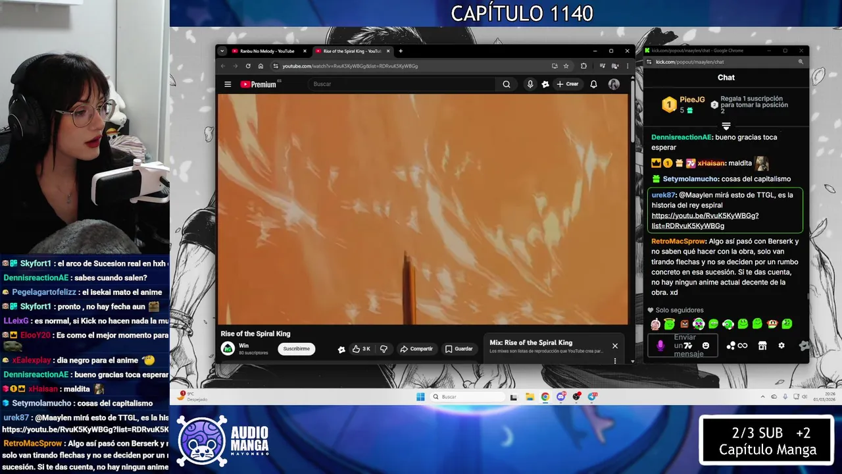
Task: Open Chrome extensions puzzle icon
Action: coord(583,66)
